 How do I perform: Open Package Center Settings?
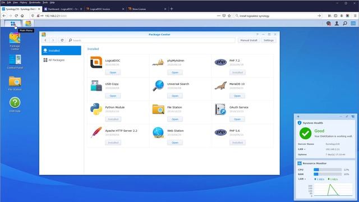(269, 40)
